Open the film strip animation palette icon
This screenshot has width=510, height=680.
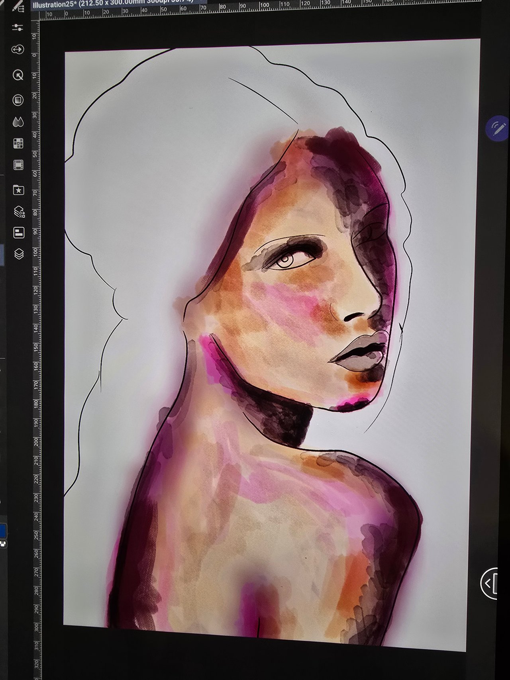18,165
